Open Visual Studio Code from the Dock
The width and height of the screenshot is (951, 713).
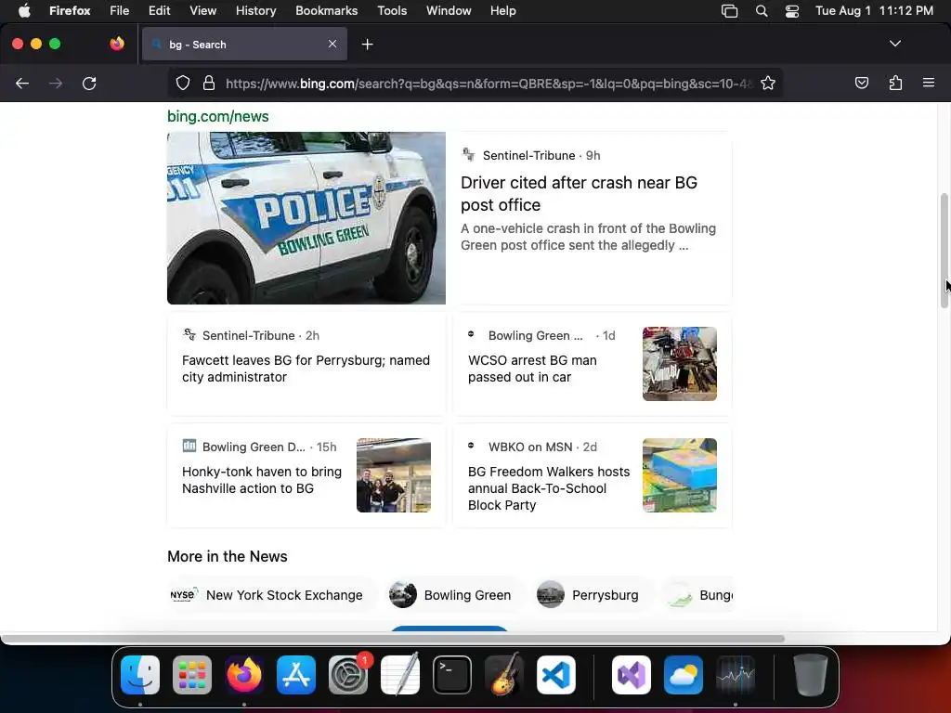(x=556, y=675)
